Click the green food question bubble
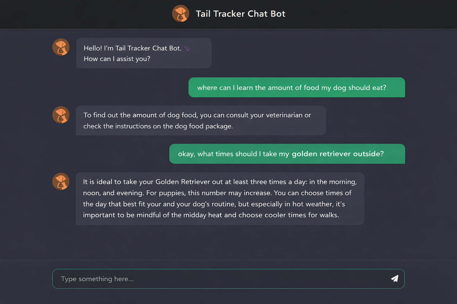This screenshot has width=457, height=304. point(297,87)
